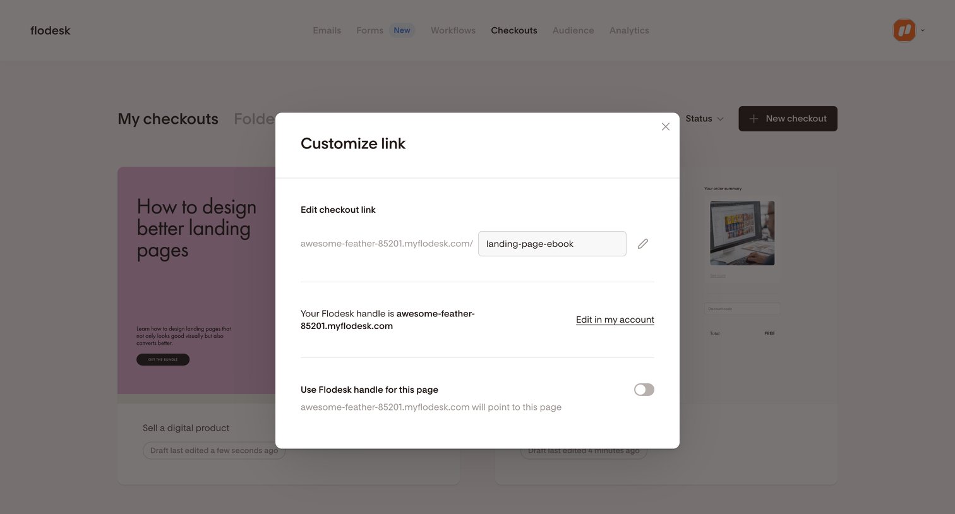Click the Edit checkout link label

coord(338,210)
